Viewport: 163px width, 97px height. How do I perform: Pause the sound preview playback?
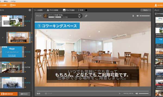pos(133,16)
